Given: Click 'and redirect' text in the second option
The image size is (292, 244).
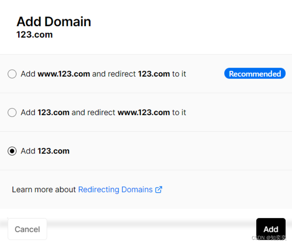Looking at the screenshot, I should coord(93,113).
